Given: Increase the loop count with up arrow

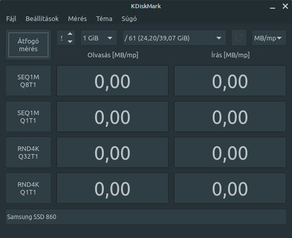Looking at the screenshot, I should 70,34.
